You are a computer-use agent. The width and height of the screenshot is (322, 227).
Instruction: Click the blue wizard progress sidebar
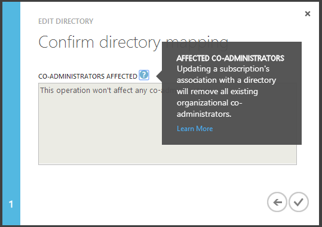[11, 102]
